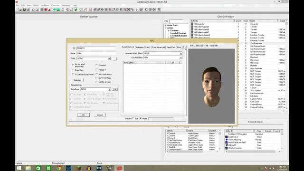Click the green leaf highlighted toolbar icon
Image resolution: width=304 pixels, height=171 pixels.
pos(76,9)
